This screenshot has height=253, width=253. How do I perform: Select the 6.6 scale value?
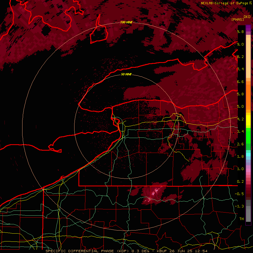[240, 82]
